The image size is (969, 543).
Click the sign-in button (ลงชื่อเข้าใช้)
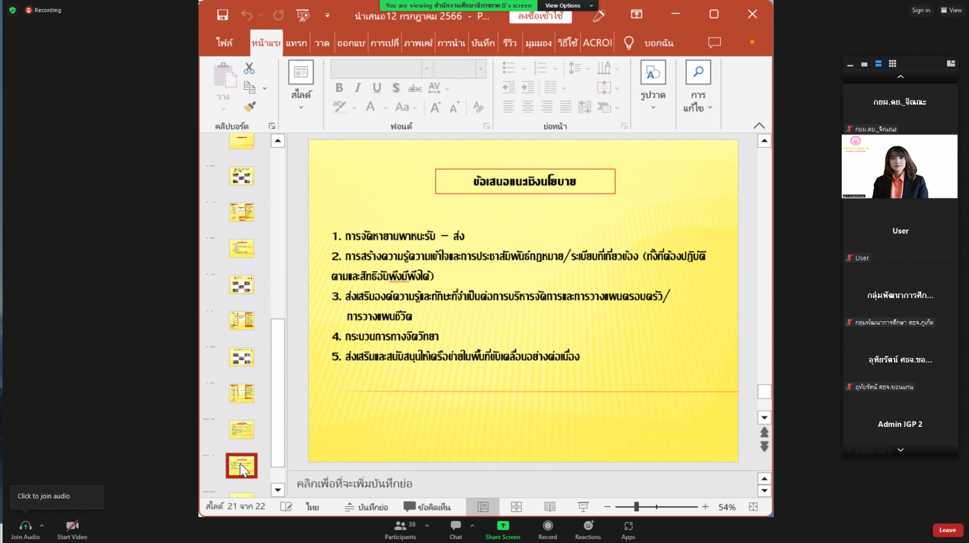(541, 16)
